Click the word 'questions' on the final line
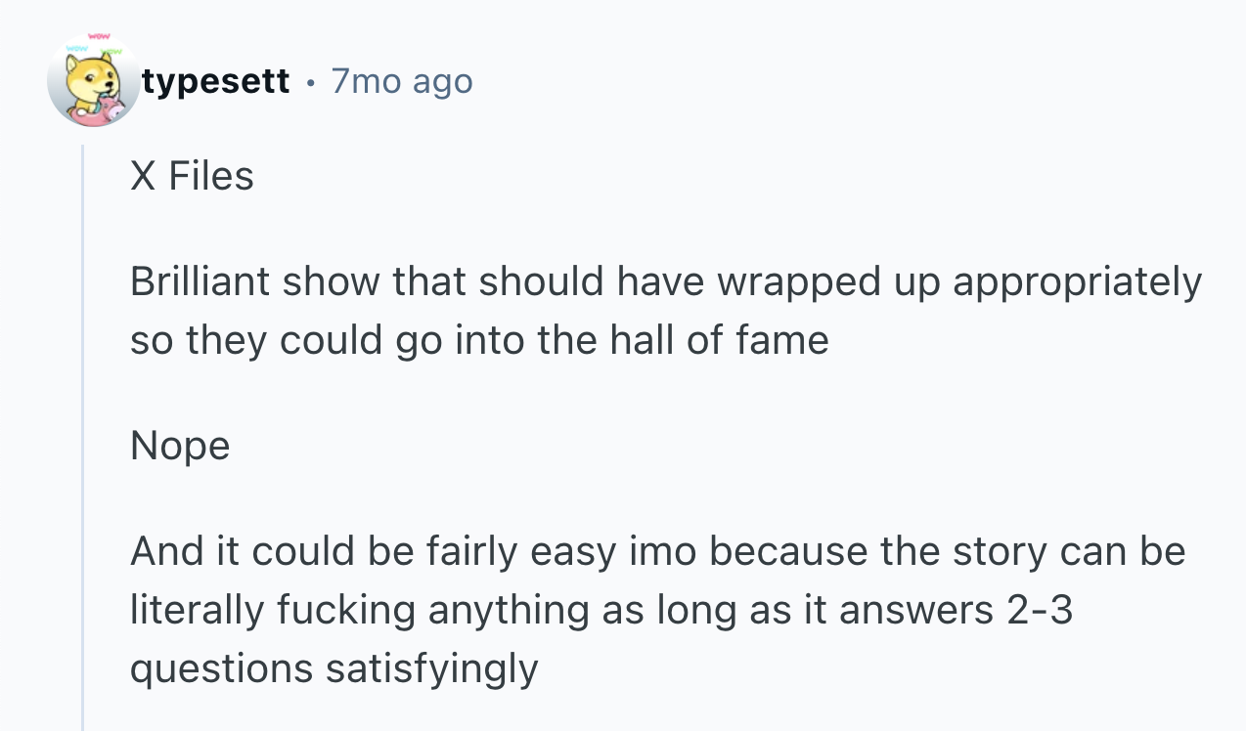 [x=221, y=670]
